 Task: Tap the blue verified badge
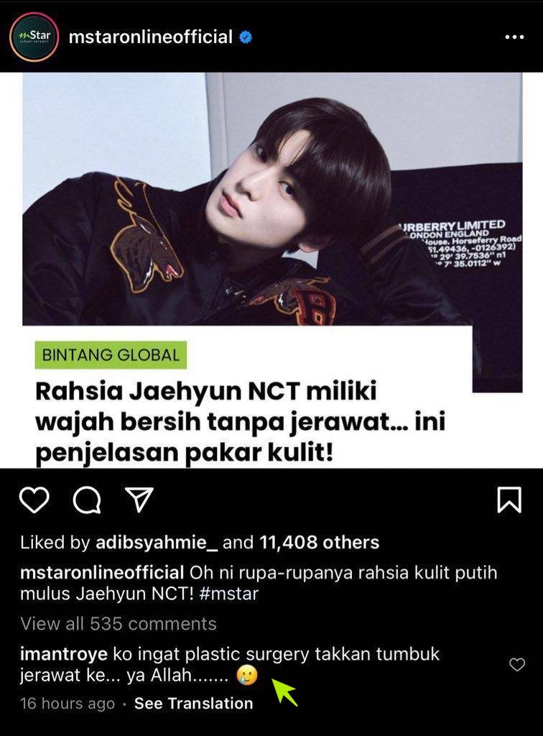246,37
